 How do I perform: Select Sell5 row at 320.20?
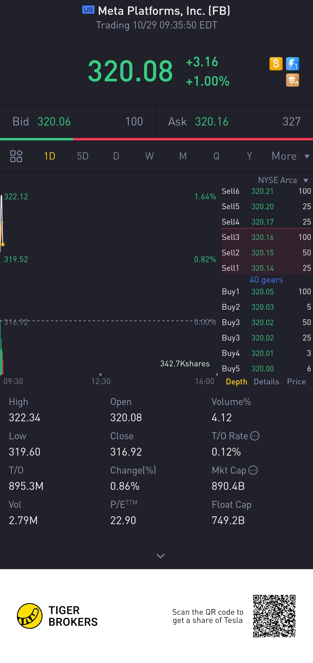click(266, 207)
